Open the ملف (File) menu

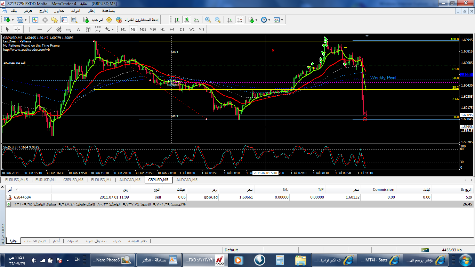coord(14,11)
